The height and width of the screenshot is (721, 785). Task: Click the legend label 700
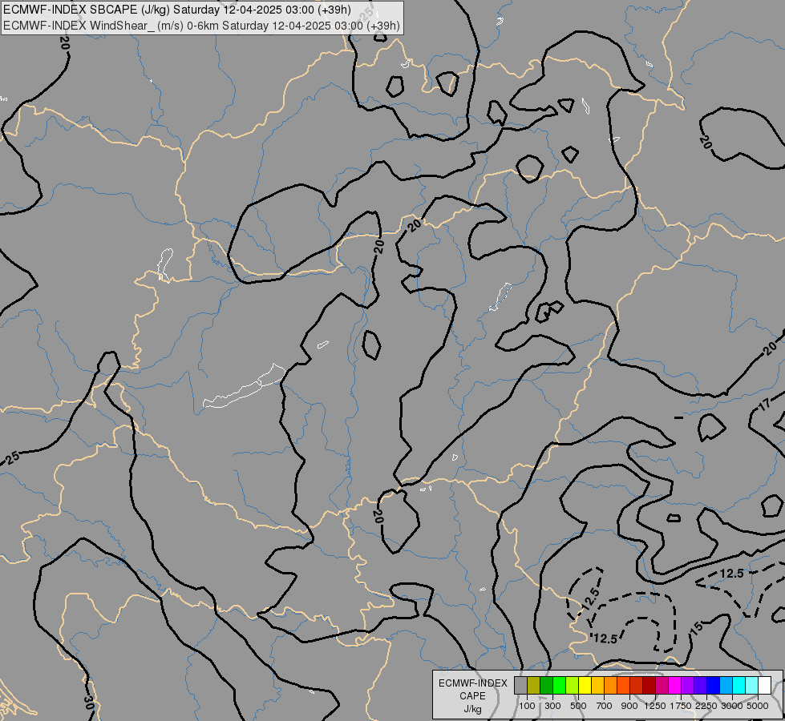tap(605, 706)
